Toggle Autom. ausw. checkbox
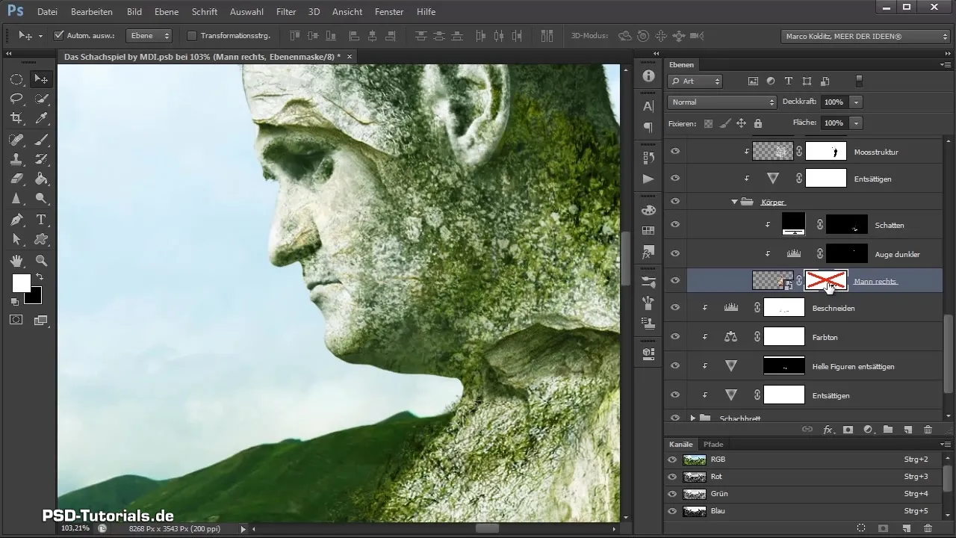This screenshot has height=538, width=956. click(x=60, y=35)
